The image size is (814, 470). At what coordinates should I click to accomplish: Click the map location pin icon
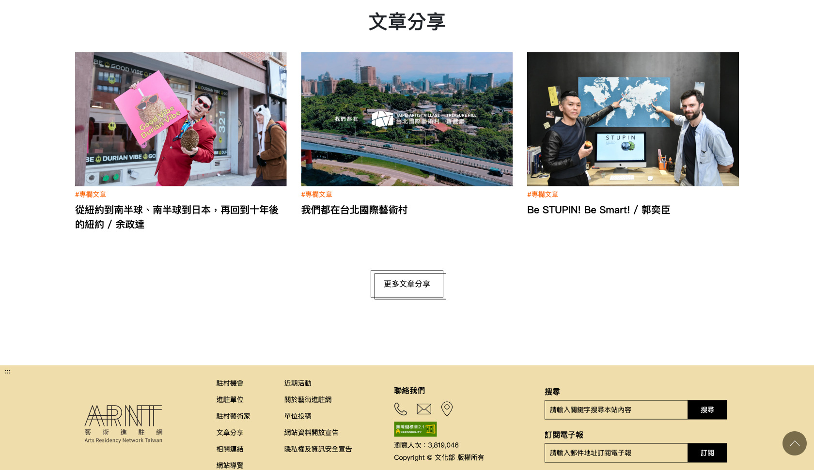tap(447, 409)
